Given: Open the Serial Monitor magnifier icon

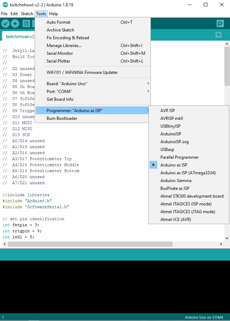Looking at the screenshot, I should (x=220, y=24).
